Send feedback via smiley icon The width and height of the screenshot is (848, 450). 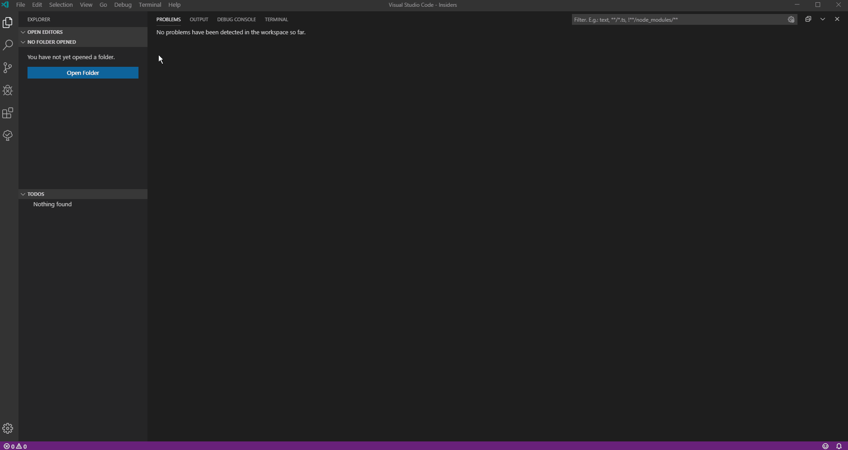tap(825, 446)
